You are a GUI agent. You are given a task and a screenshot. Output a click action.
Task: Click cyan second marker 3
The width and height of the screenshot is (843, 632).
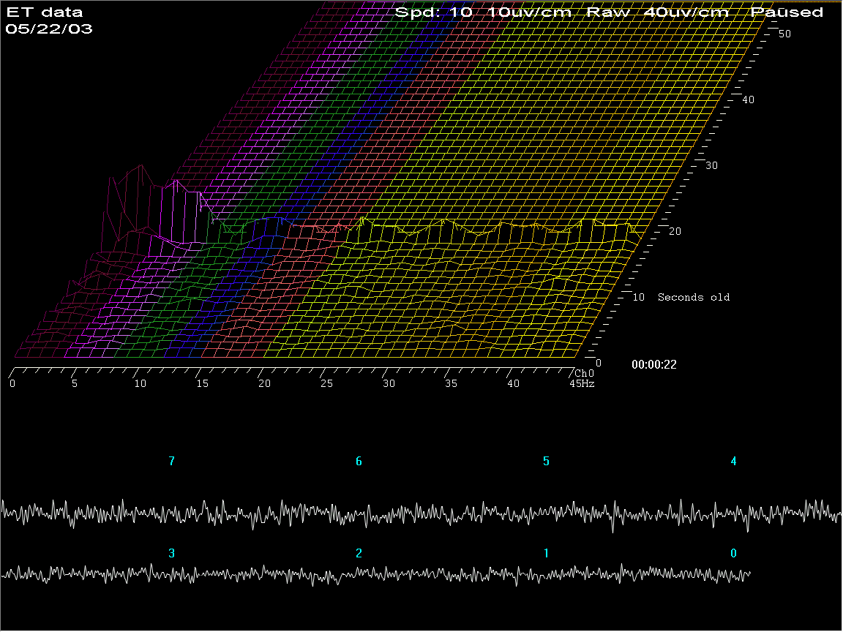pyautogui.click(x=172, y=554)
